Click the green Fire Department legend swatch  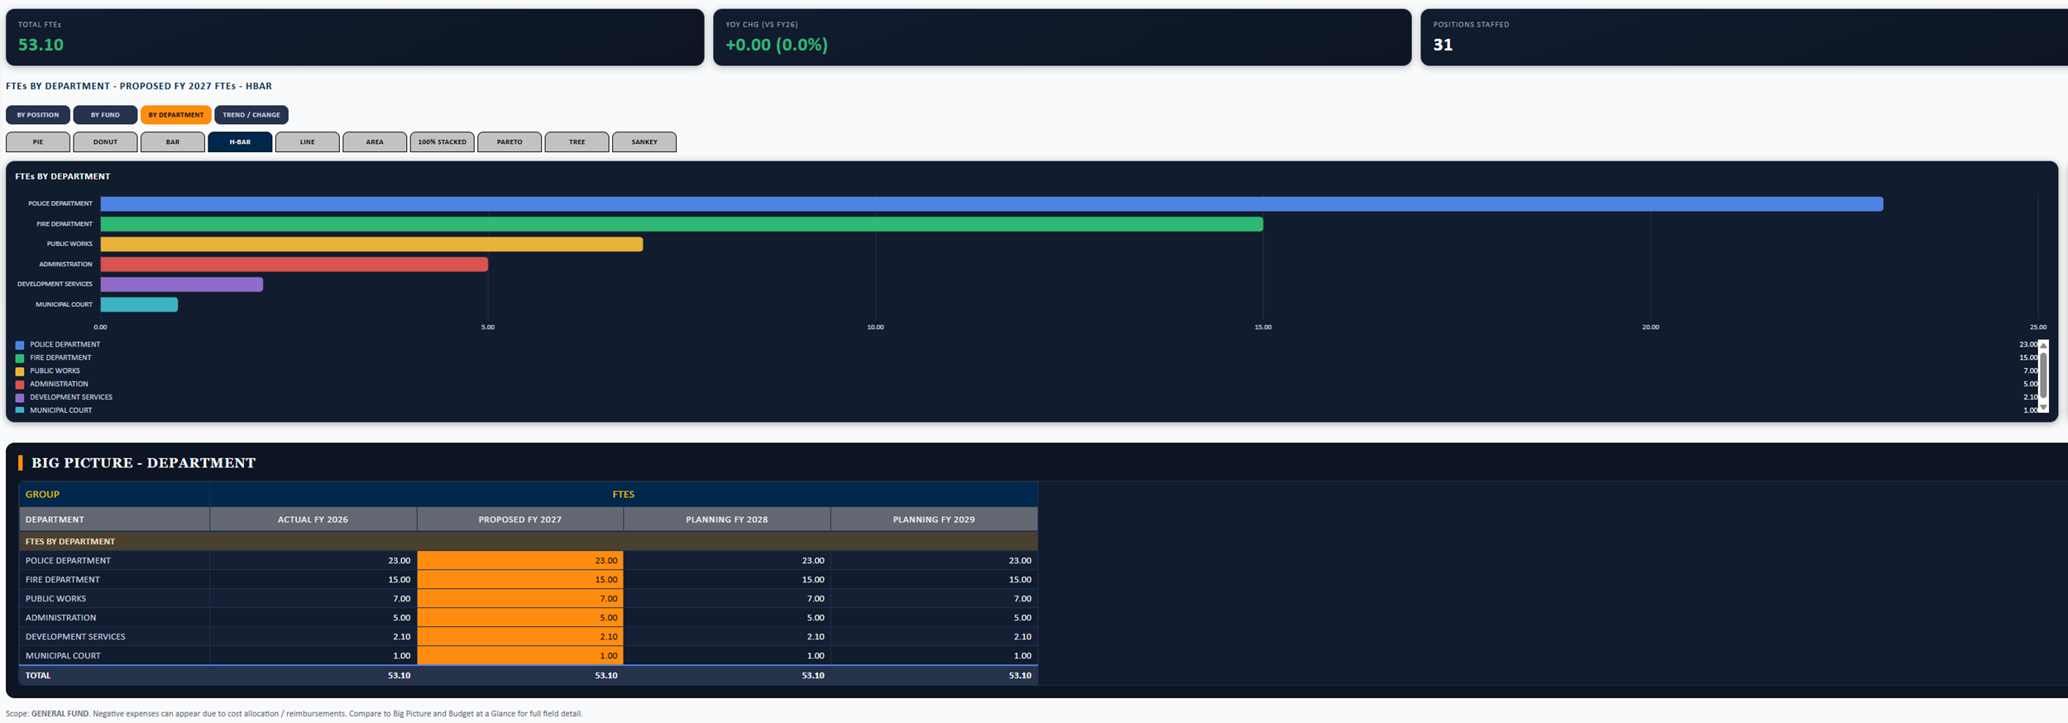click(x=20, y=358)
